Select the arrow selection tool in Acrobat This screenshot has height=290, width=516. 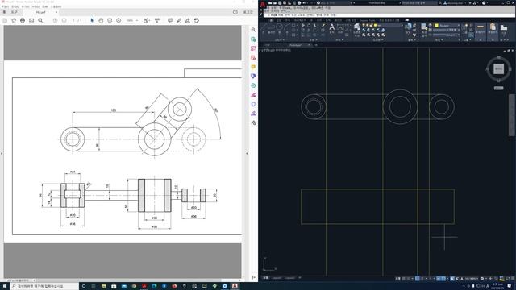pyautogui.click(x=92, y=20)
